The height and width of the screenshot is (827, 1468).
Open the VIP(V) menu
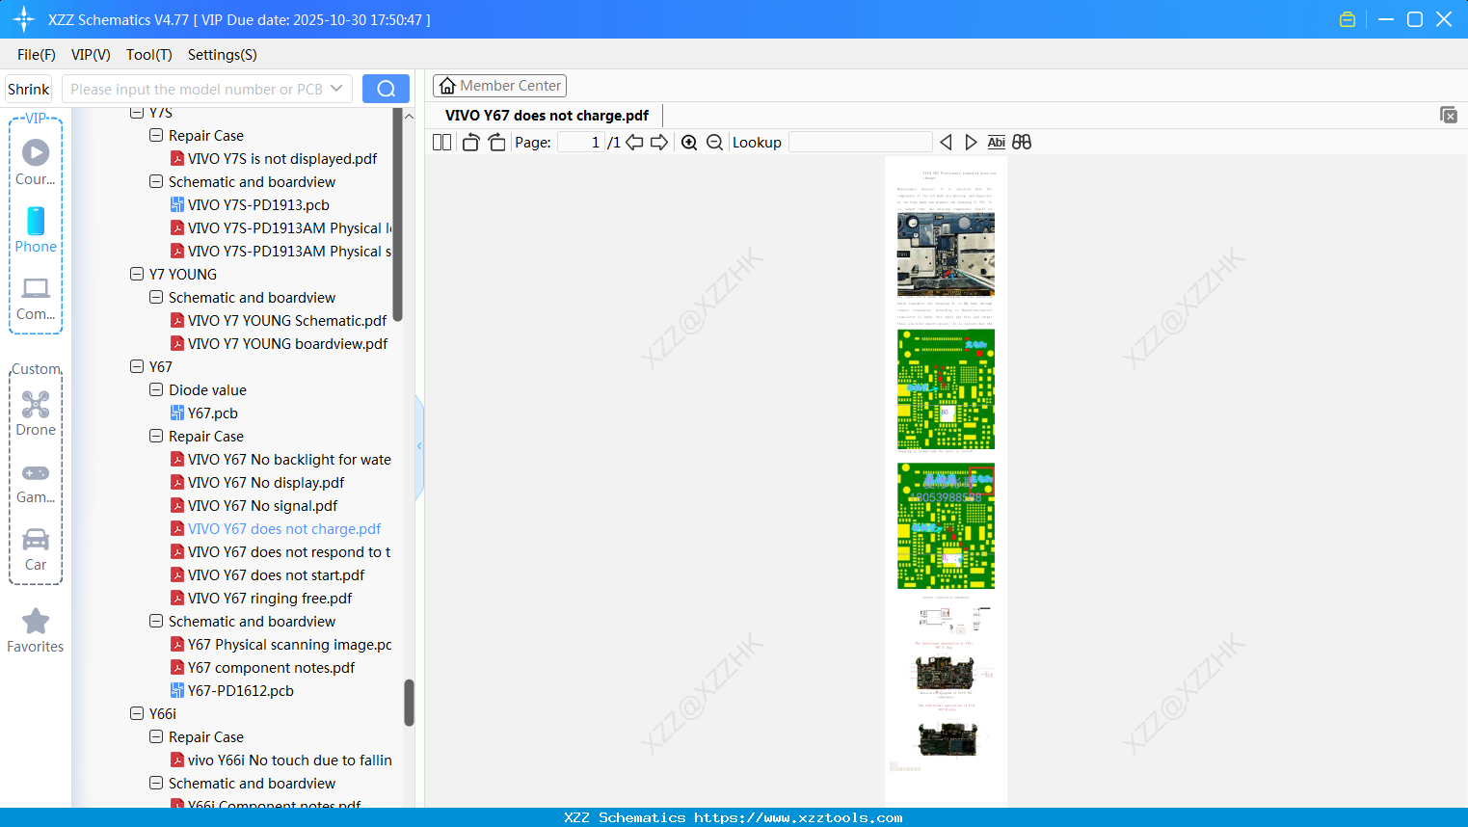91,55
